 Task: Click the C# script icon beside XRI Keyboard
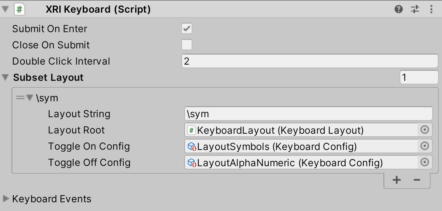[x=19, y=9]
